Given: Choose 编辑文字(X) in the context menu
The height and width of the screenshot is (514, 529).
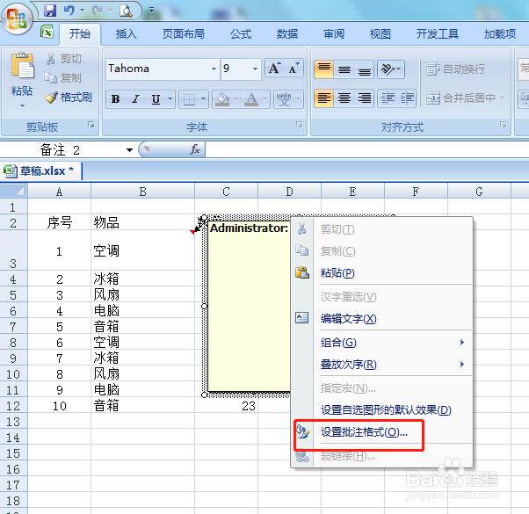Looking at the screenshot, I should [x=382, y=319].
